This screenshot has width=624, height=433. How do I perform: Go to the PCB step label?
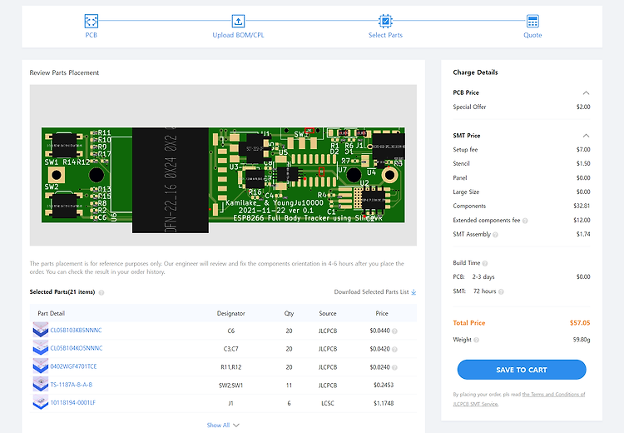point(92,35)
